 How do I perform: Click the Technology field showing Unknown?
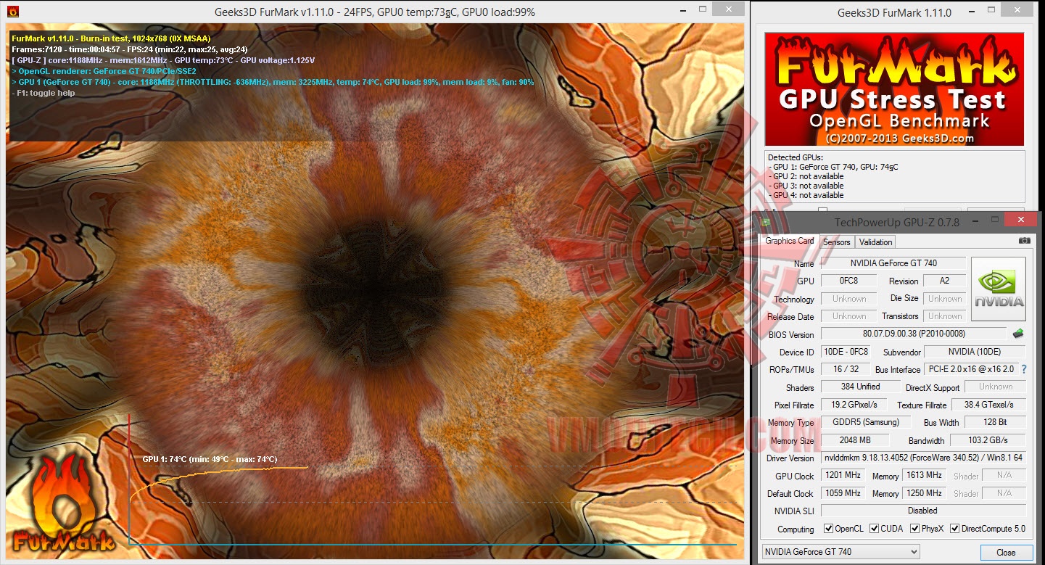point(848,299)
